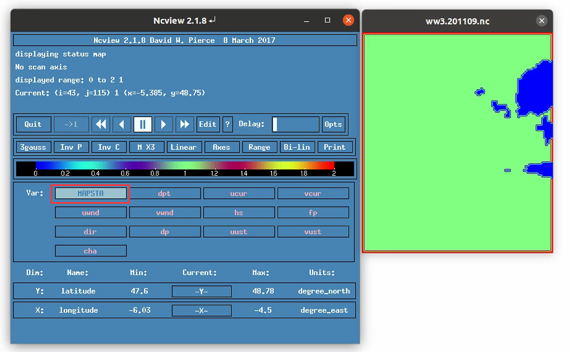Click the 'displaying status map' text
The width and height of the screenshot is (570, 352).
(x=60, y=54)
